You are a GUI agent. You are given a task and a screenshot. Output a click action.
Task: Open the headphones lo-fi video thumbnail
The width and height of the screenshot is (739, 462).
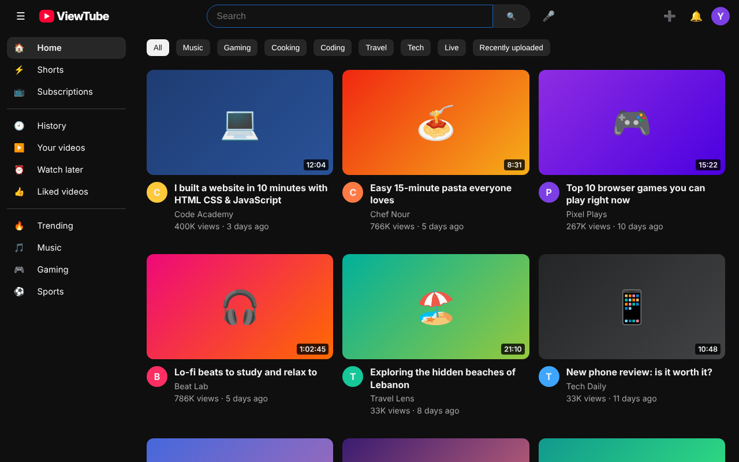tap(240, 307)
